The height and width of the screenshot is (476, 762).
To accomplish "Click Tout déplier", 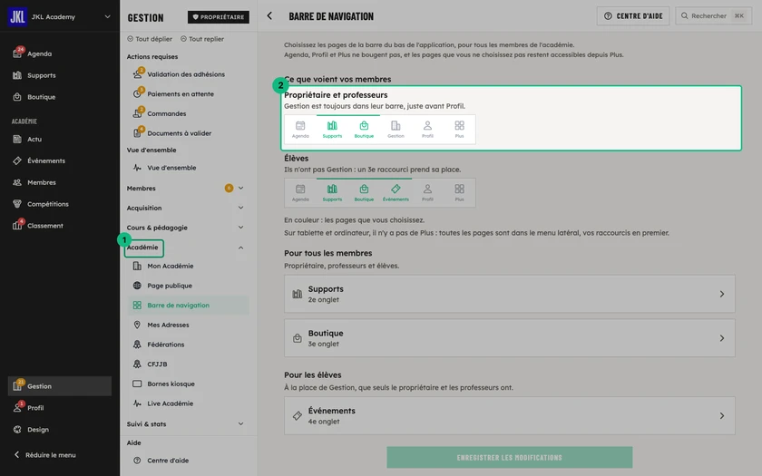I will (150, 39).
